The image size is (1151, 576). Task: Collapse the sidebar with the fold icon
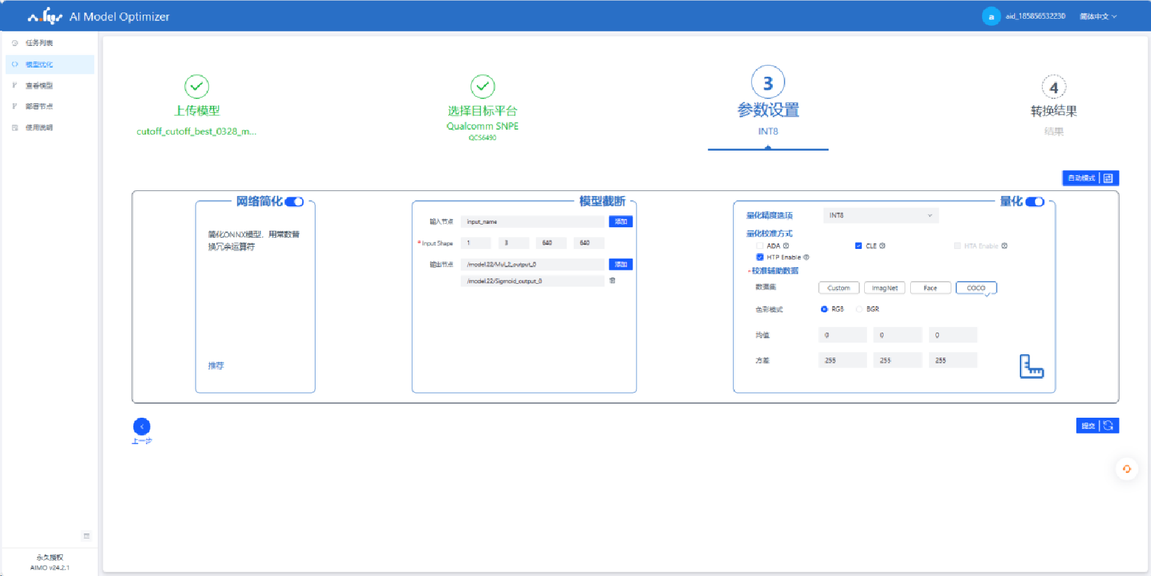click(x=87, y=536)
